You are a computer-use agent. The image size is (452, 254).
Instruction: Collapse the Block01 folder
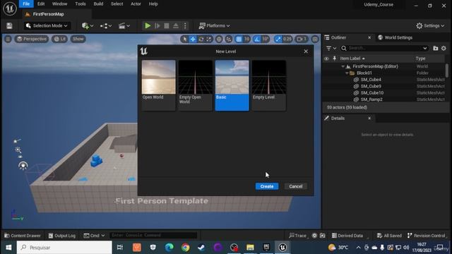[x=347, y=73]
